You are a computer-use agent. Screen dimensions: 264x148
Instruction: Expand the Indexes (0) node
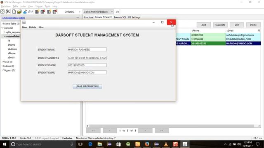(x=2, y=66)
